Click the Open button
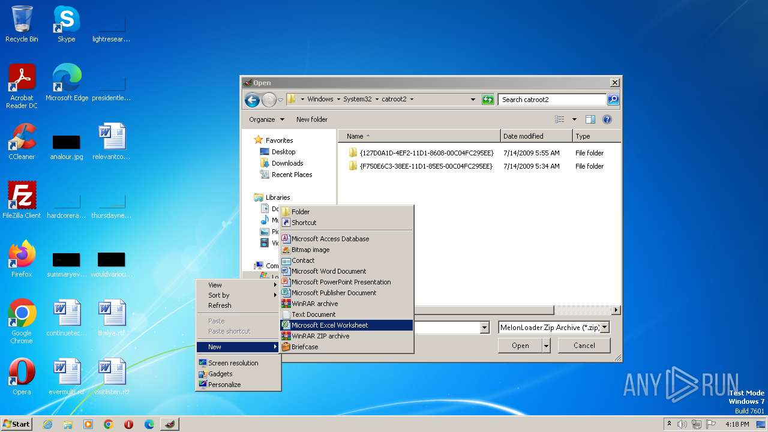 tap(520, 346)
